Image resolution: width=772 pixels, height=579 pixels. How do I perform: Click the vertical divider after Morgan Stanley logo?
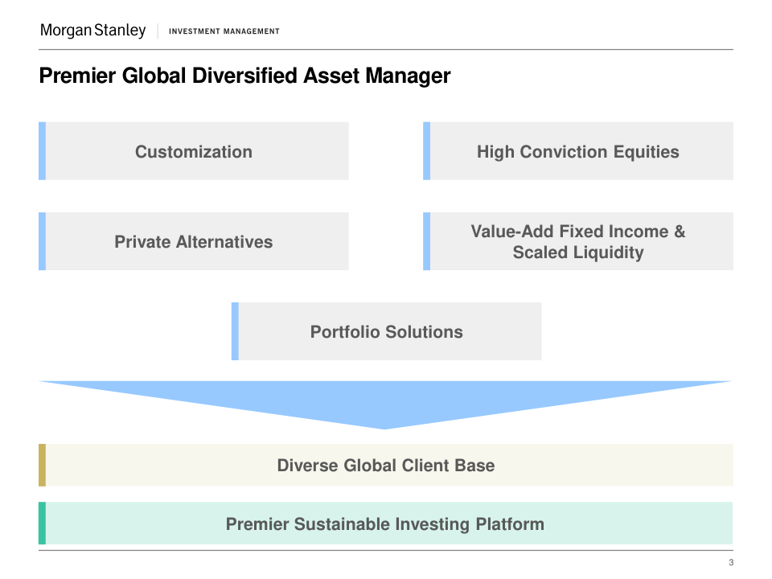158,31
